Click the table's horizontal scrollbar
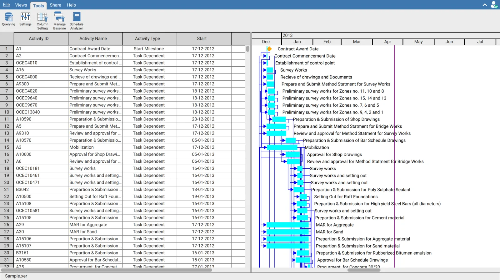500x280 pixels. (x=106, y=270)
